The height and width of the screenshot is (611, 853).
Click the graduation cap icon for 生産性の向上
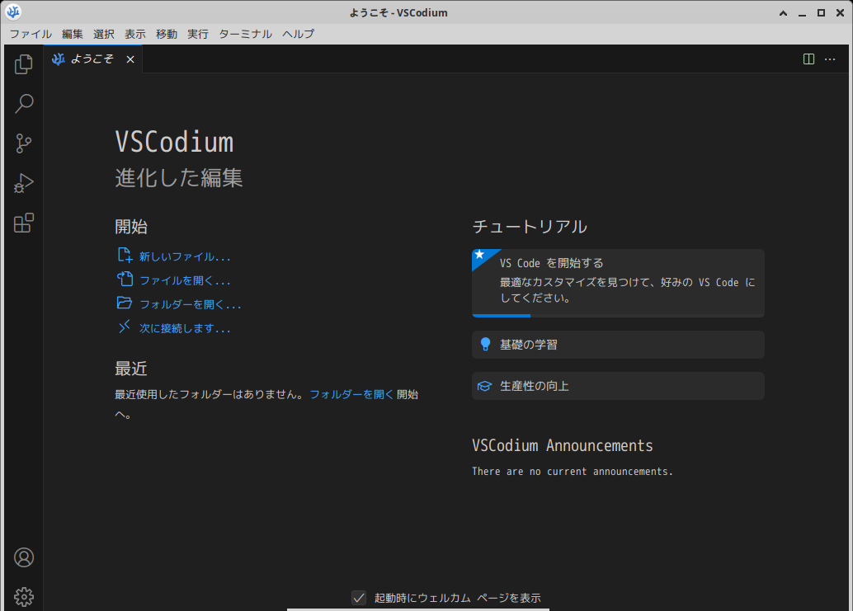[484, 386]
